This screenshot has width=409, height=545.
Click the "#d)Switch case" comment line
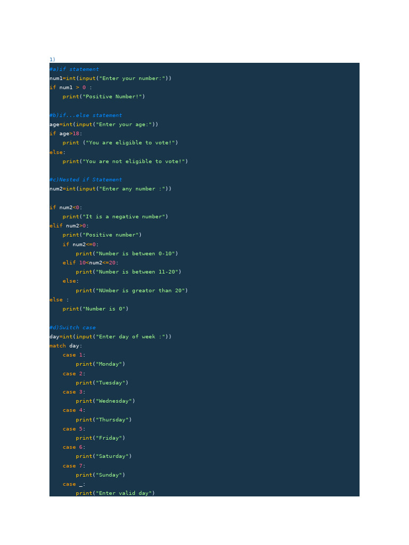[x=72, y=328]
